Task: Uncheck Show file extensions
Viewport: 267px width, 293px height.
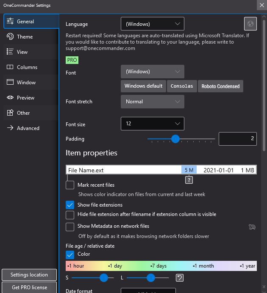Action: coord(70,205)
